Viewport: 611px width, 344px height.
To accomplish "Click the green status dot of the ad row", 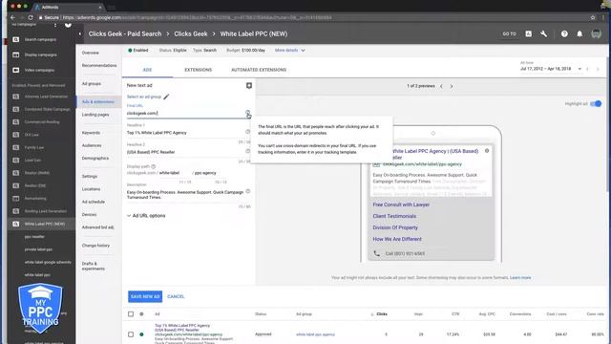I will (141, 334).
